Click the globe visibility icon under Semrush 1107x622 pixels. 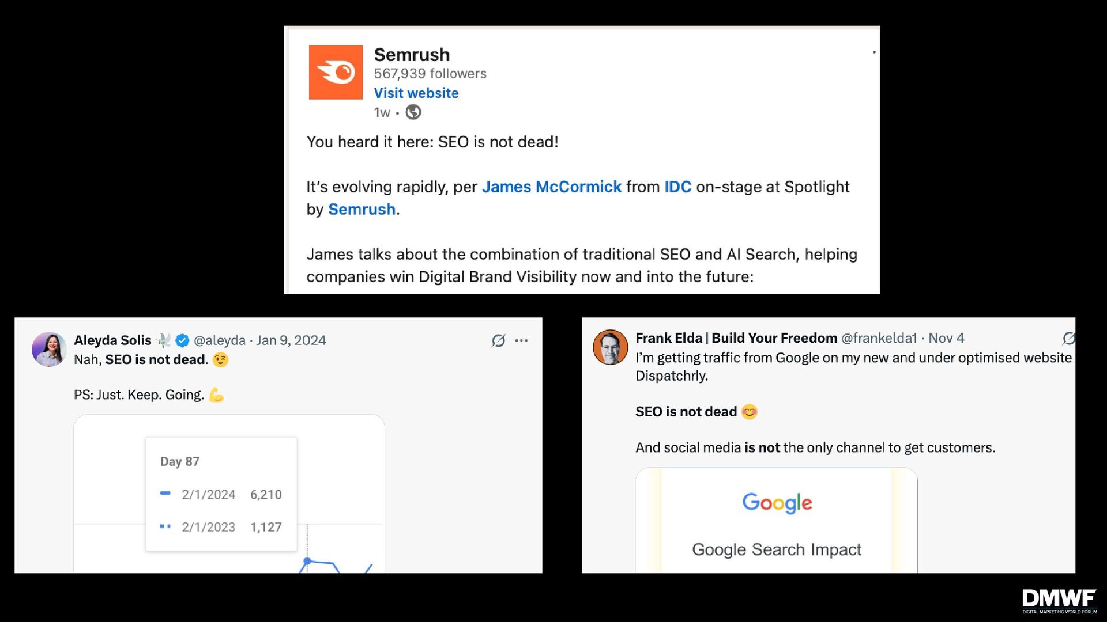pyautogui.click(x=413, y=112)
